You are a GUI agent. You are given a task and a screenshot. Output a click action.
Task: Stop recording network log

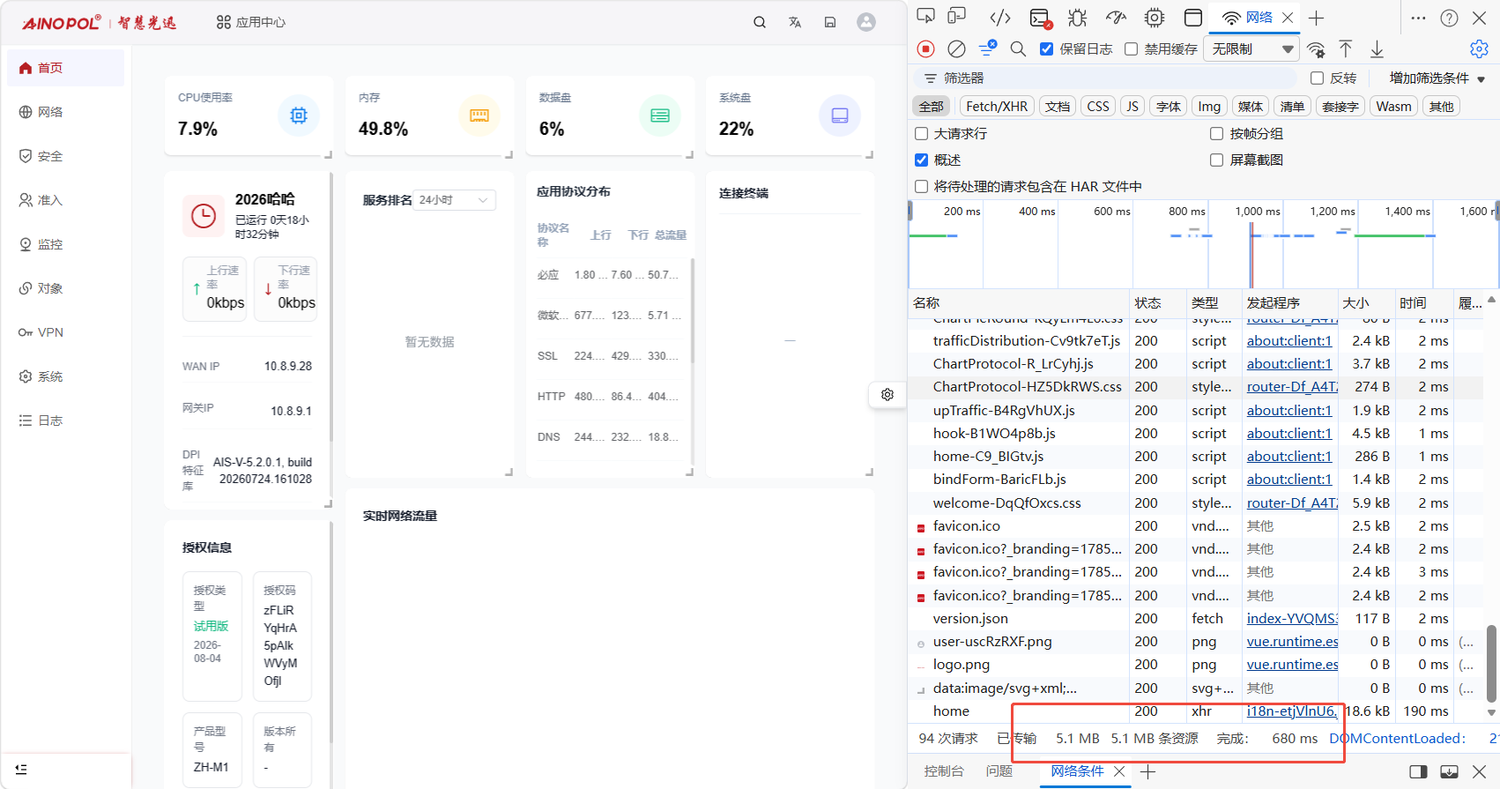point(925,48)
